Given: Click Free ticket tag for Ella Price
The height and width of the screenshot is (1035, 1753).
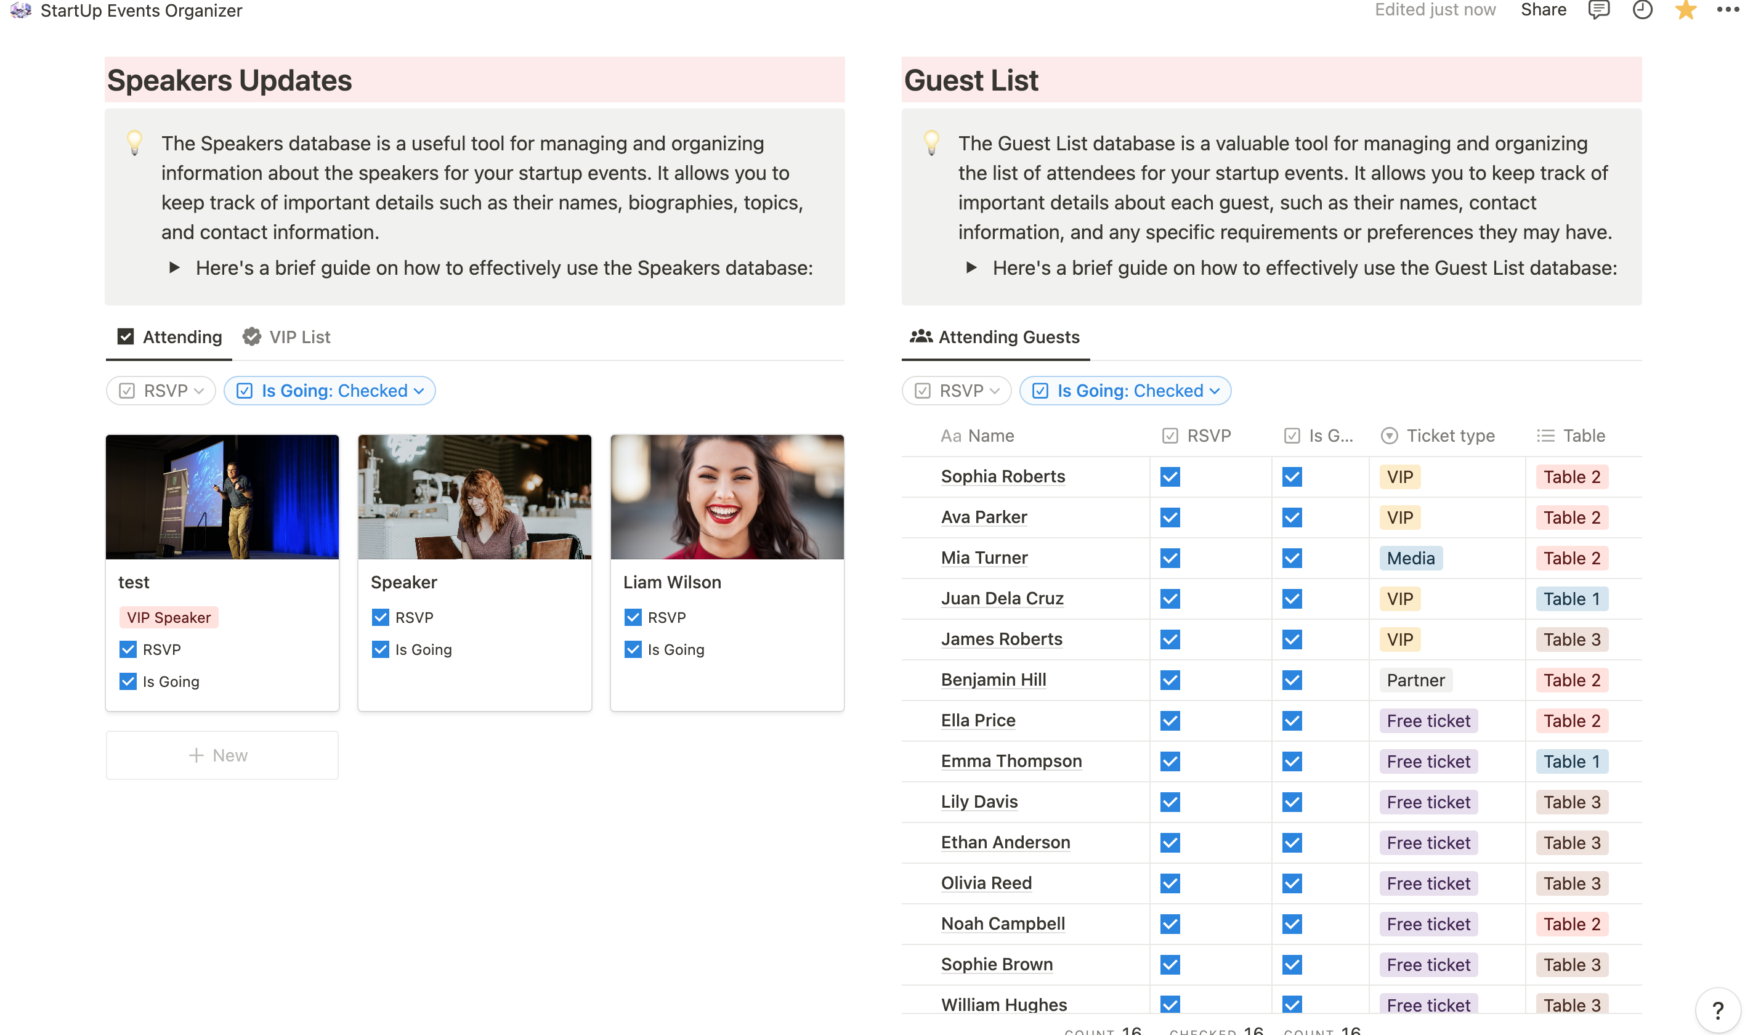Looking at the screenshot, I should point(1428,721).
